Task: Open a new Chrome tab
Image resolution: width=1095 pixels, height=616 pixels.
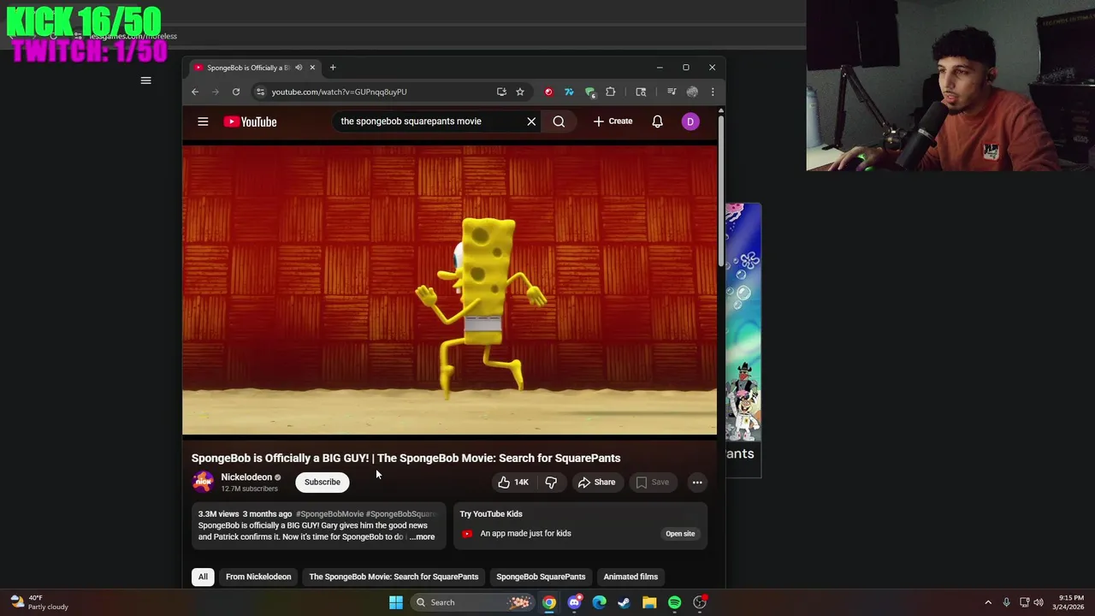Action: [333, 68]
